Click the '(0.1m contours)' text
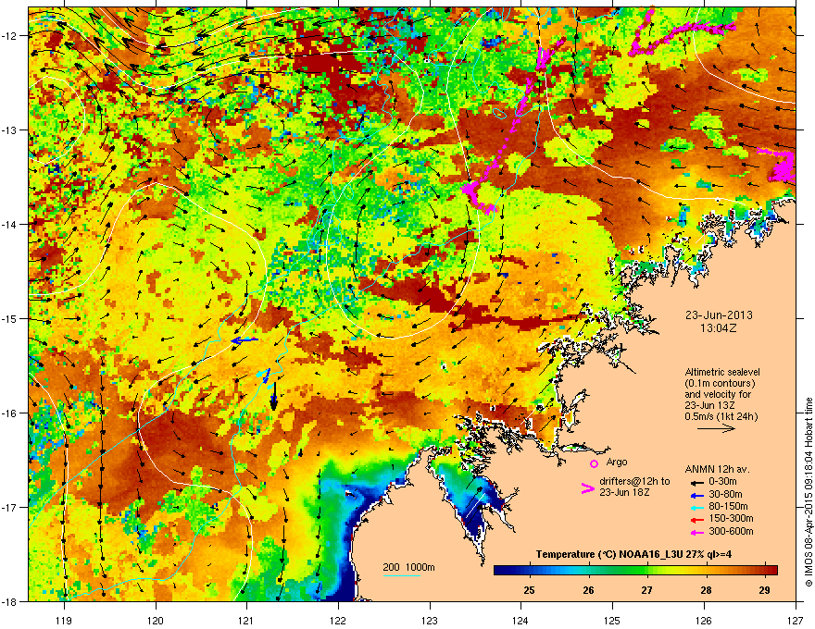This screenshot has width=815, height=629. coord(720,383)
